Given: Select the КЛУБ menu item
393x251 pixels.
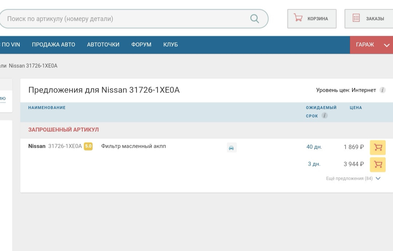Looking at the screenshot, I should coord(170,45).
